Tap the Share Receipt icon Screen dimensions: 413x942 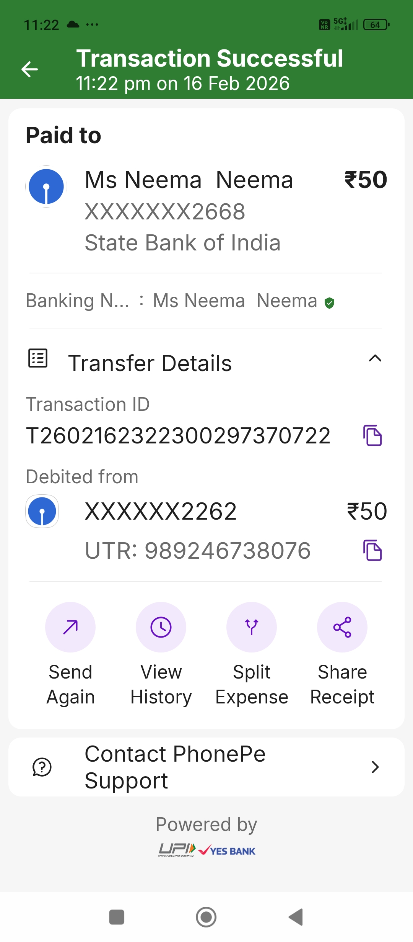click(x=342, y=627)
